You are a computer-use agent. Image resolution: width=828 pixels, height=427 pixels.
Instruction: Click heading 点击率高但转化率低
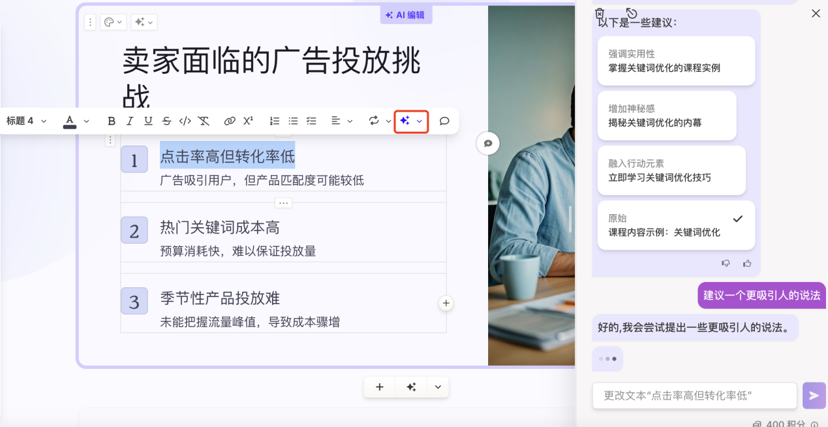point(228,156)
